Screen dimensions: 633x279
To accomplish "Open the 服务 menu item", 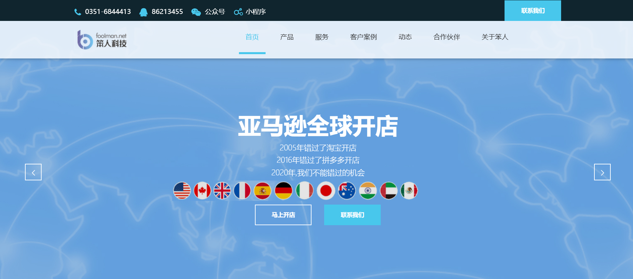I will coord(322,37).
